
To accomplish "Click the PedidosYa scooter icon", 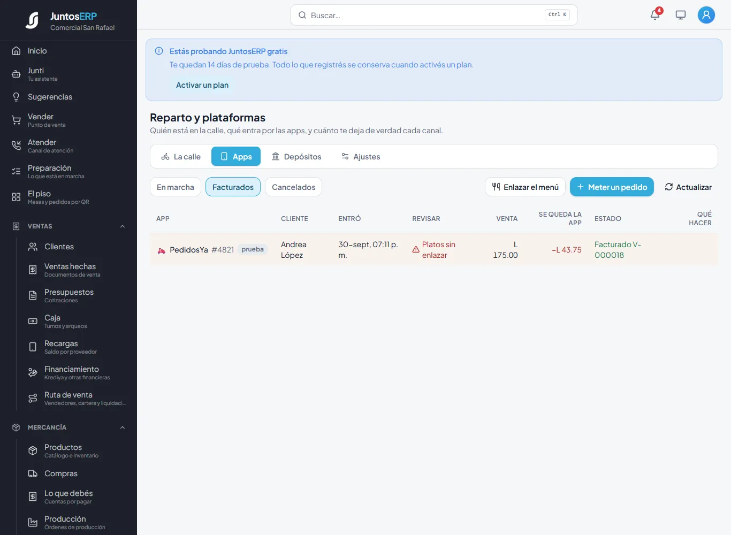I will click(161, 250).
